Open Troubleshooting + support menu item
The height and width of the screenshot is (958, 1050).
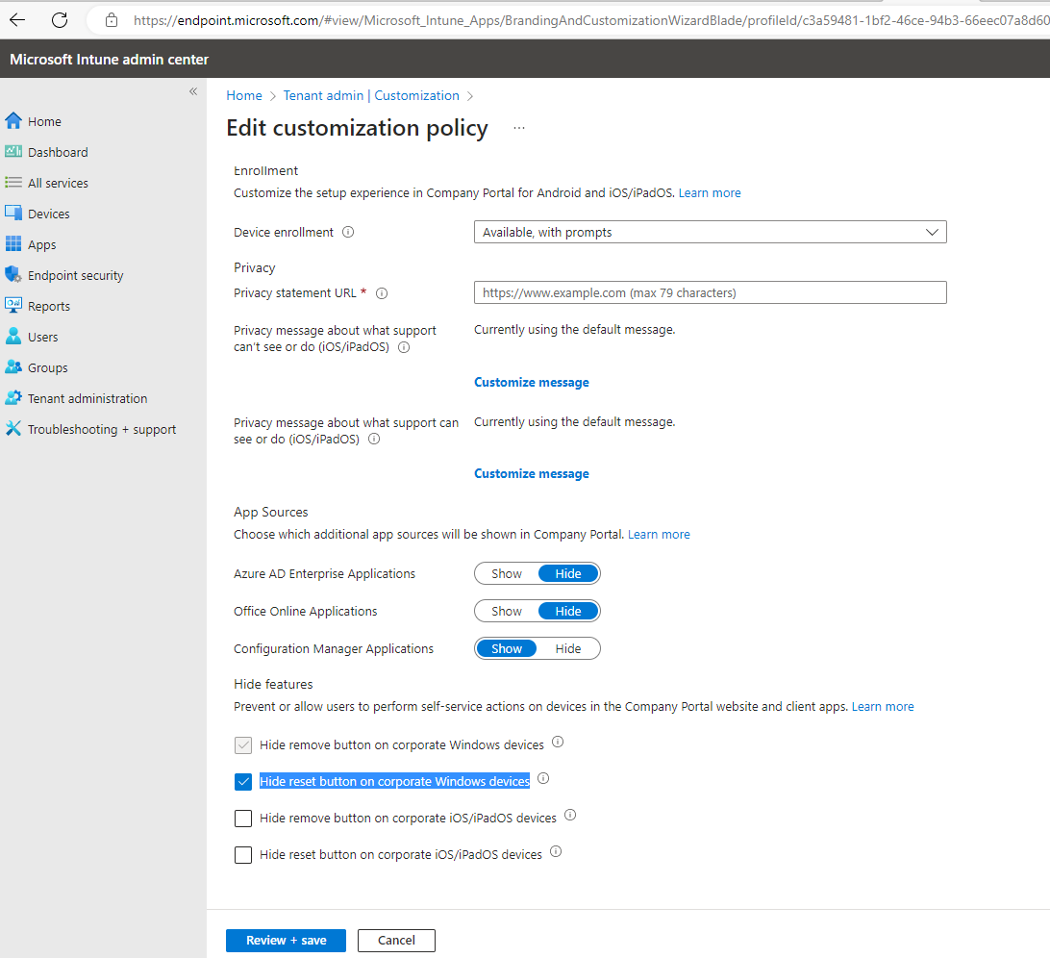(x=102, y=429)
